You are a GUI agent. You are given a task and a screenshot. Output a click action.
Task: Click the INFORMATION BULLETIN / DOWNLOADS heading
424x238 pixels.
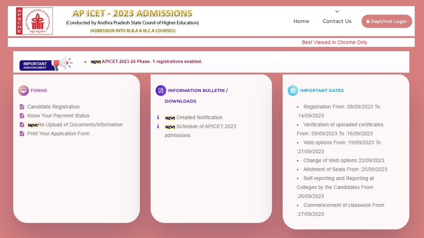tap(196, 96)
